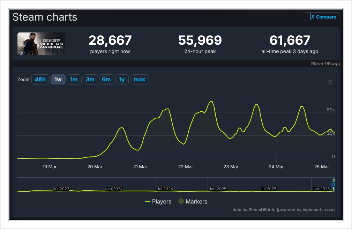The height and width of the screenshot is (229, 352).
Task: Click the Call of Duty Modern Warfare thumbnail
Action: (x=41, y=44)
